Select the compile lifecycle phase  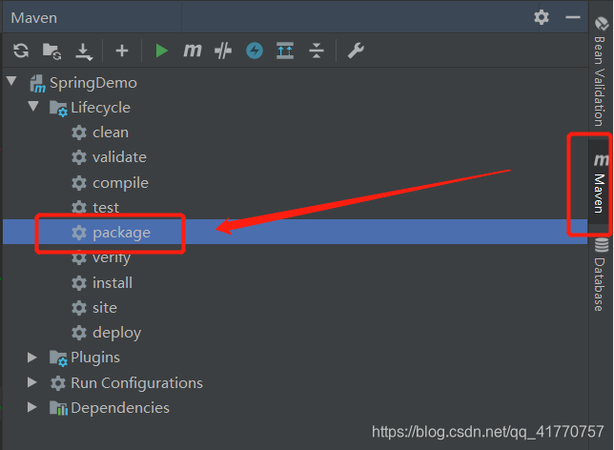click(x=120, y=183)
